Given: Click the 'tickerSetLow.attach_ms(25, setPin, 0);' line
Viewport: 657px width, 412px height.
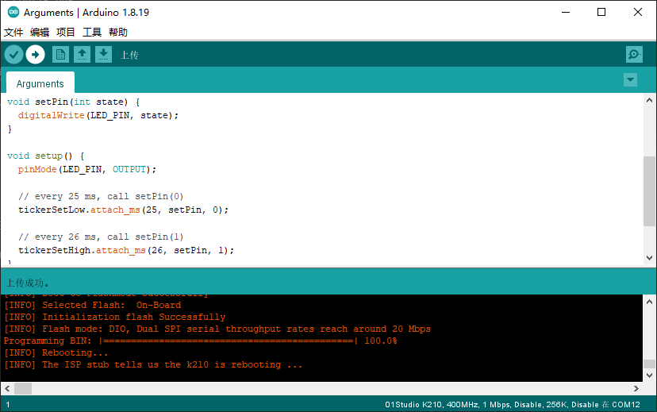Looking at the screenshot, I should pos(123,210).
